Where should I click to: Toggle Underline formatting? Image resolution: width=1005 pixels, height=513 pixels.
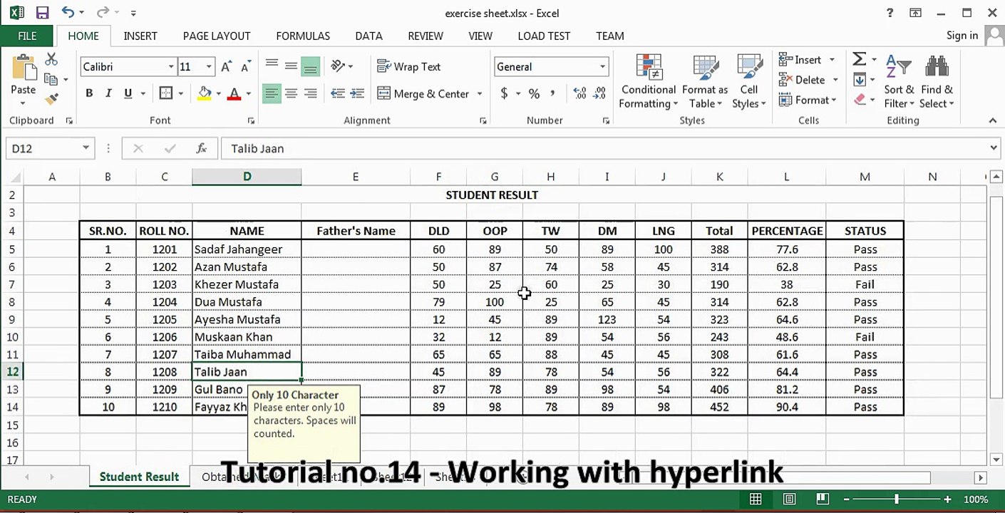(x=128, y=93)
